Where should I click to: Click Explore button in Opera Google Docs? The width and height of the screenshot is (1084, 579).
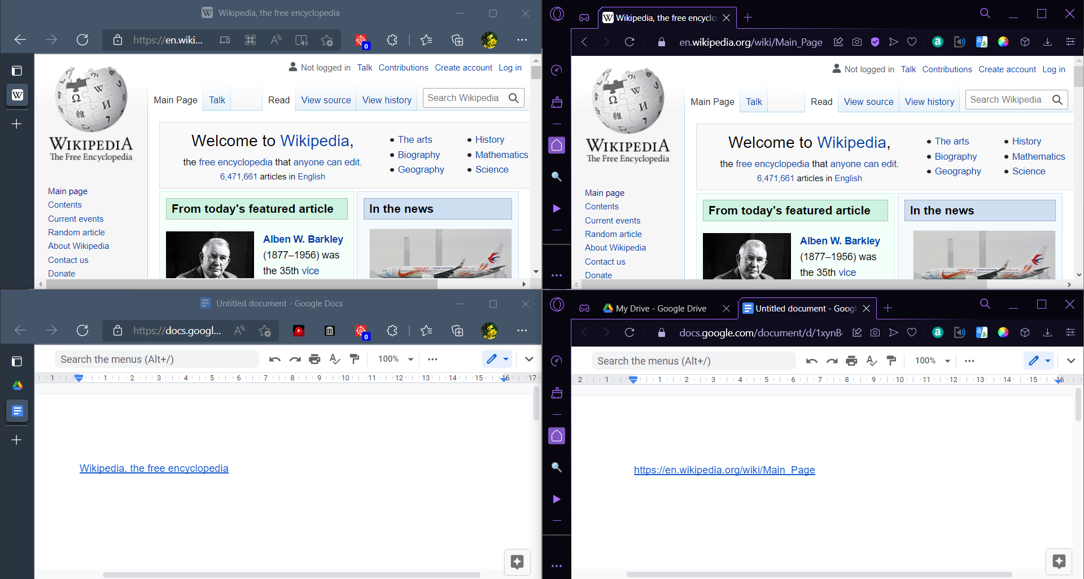pyautogui.click(x=1059, y=562)
